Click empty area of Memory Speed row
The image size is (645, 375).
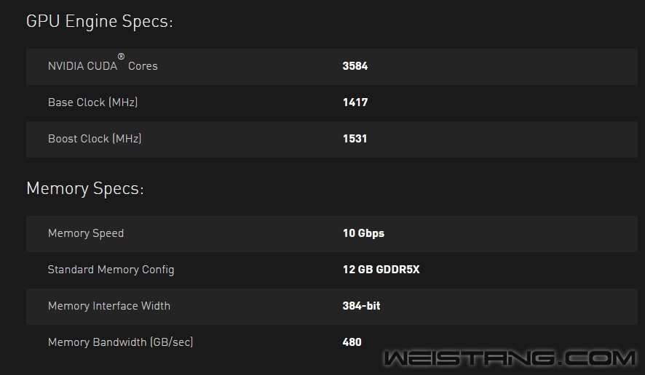[510, 234]
